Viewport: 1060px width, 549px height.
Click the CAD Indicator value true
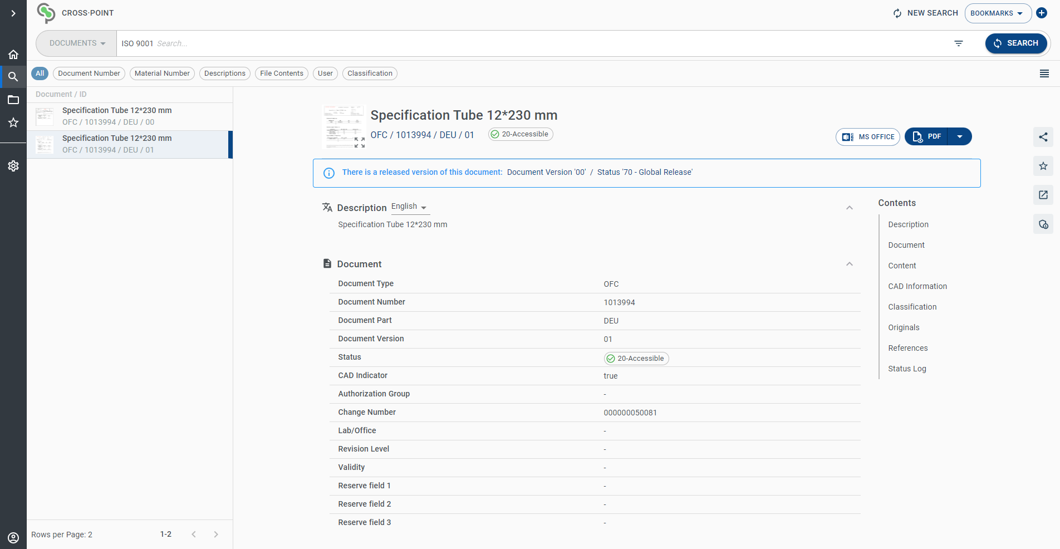(x=610, y=376)
